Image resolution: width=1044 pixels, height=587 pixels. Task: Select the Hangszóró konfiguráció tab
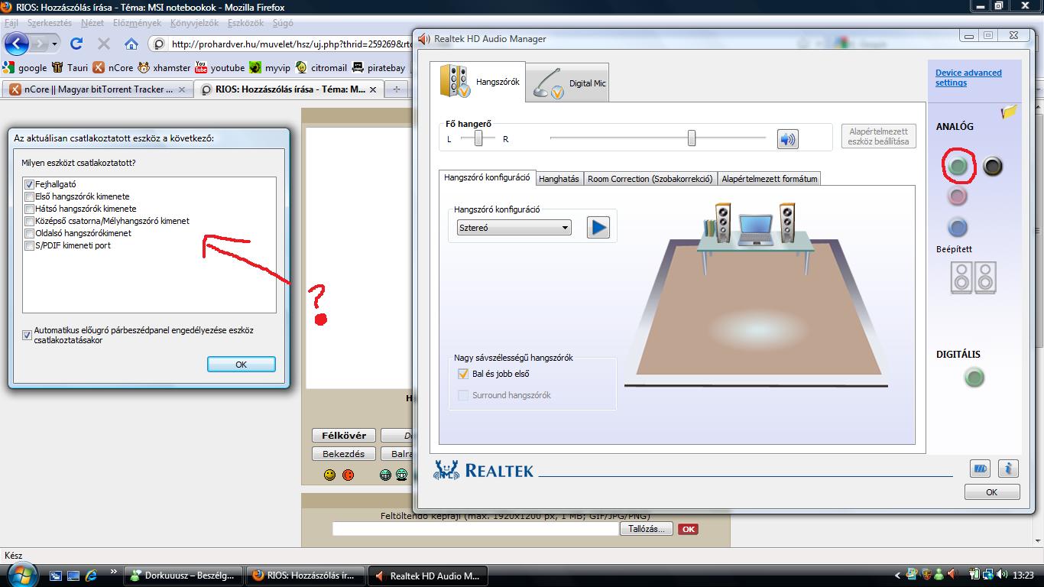tap(487, 177)
